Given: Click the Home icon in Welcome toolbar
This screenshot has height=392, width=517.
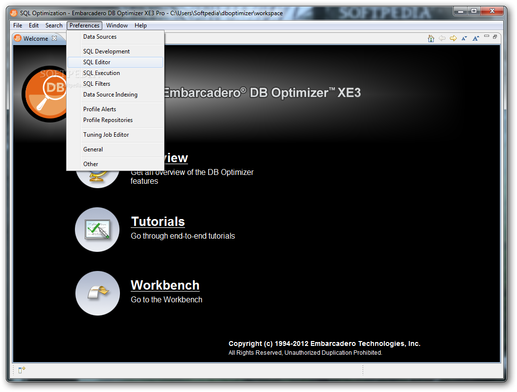Looking at the screenshot, I should pyautogui.click(x=431, y=39).
